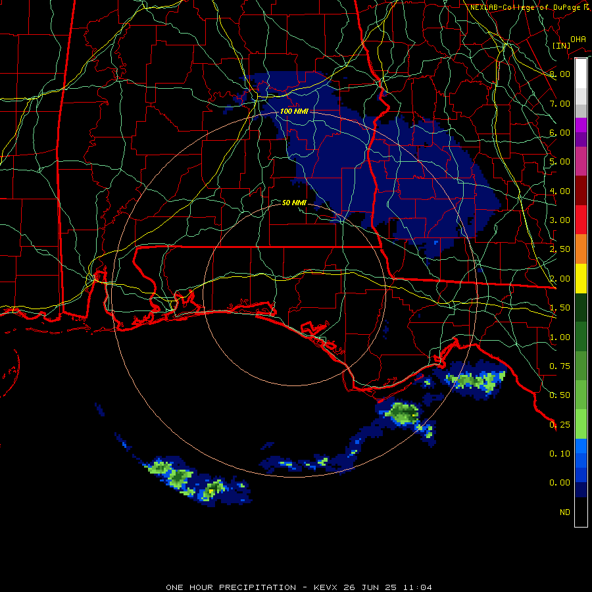Click the 4.00 legend value
The width and height of the screenshot is (592, 592).
[560, 191]
